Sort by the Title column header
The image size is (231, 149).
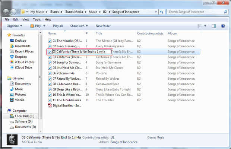pyautogui.click(x=99, y=34)
